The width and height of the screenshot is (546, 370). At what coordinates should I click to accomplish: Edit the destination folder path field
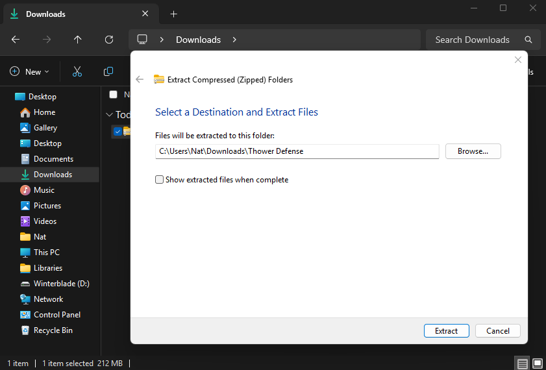click(297, 151)
